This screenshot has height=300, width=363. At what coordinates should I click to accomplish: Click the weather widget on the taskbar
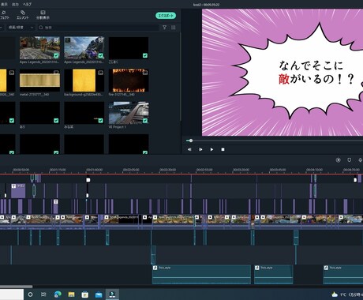coord(346,294)
